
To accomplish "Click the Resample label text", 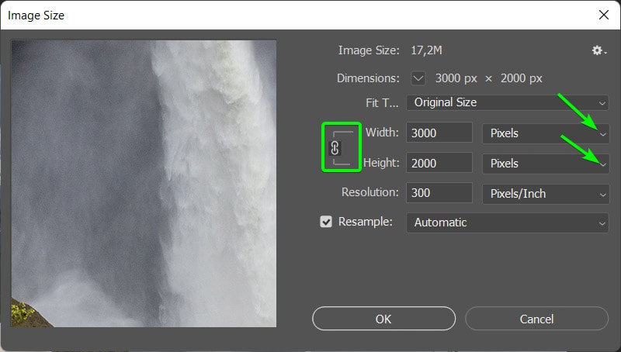I will tap(363, 222).
